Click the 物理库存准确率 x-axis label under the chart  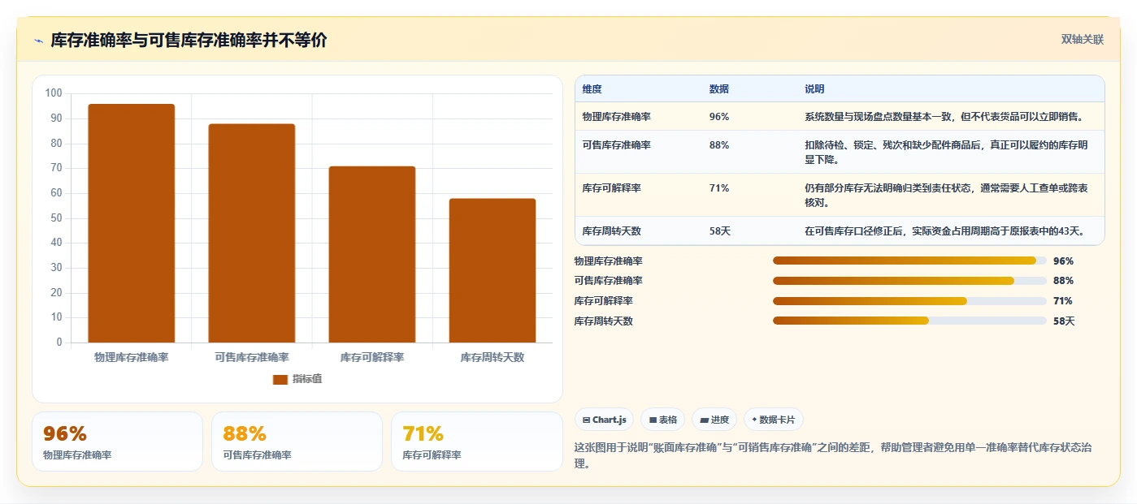click(x=132, y=357)
